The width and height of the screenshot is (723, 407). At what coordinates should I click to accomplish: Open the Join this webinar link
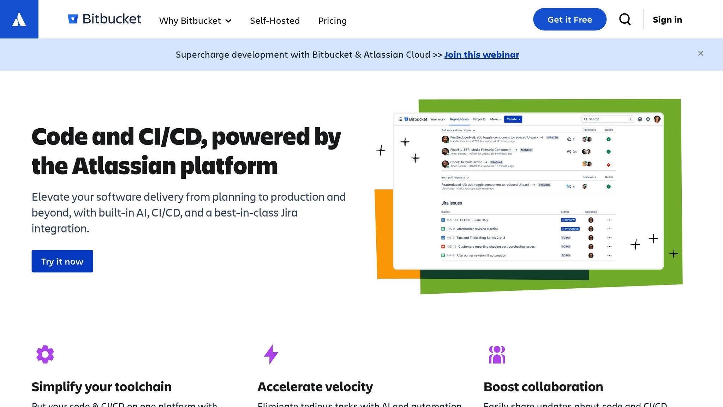coord(482,54)
